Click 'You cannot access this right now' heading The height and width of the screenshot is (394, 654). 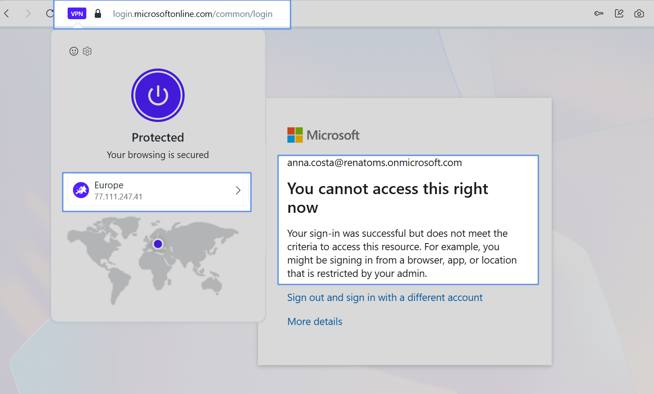pyautogui.click(x=388, y=198)
